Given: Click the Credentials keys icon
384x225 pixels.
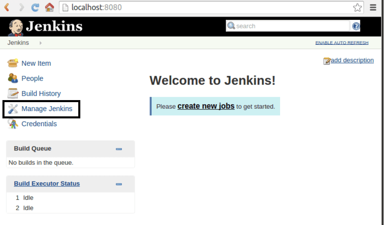Looking at the screenshot, I should 13,124.
